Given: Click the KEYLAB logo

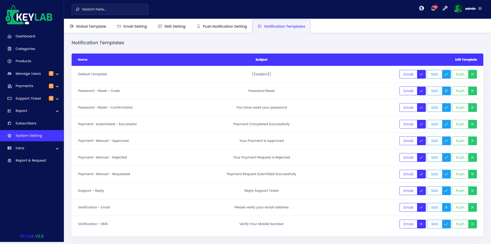Looking at the screenshot, I should (29, 15).
